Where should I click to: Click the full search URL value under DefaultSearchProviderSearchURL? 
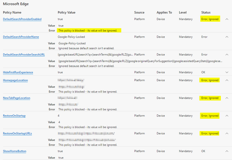point(140,61)
